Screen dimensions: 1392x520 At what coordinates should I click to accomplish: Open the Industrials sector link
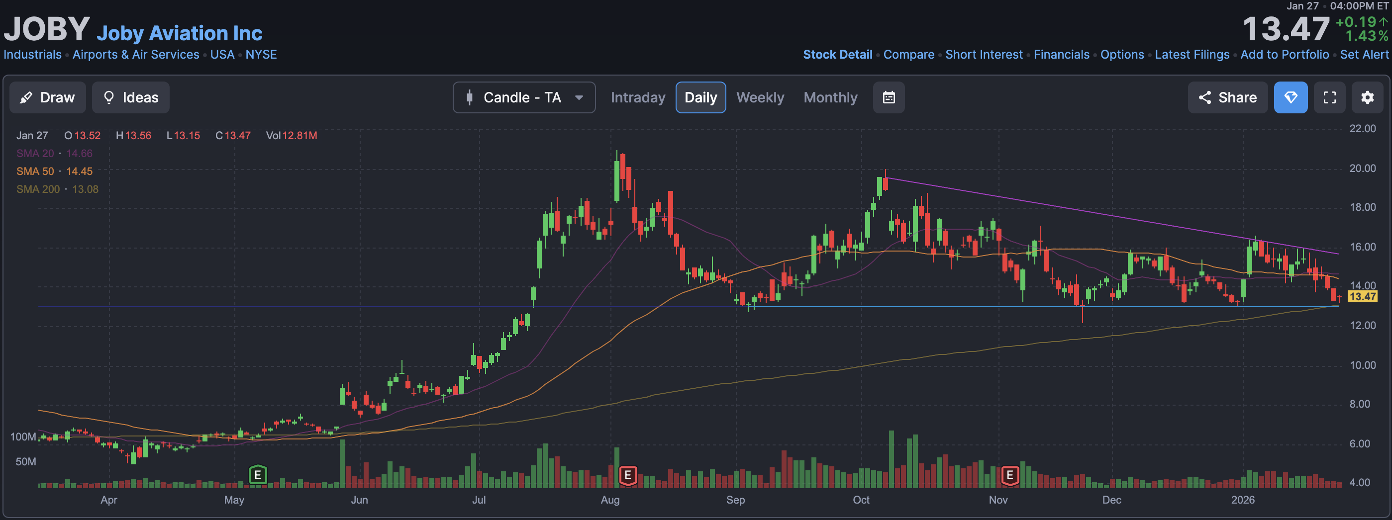click(x=32, y=55)
